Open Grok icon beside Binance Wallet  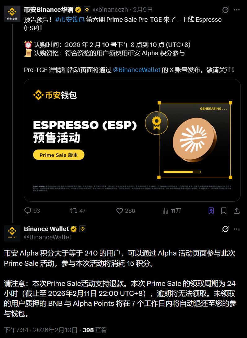click(225, 229)
